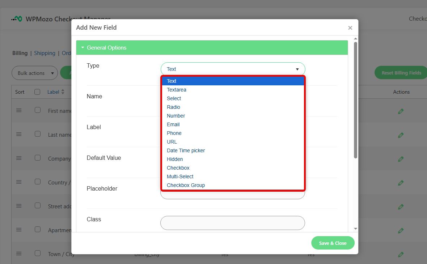Choose the Select field type option
This screenshot has height=264, width=427.
(233, 98)
